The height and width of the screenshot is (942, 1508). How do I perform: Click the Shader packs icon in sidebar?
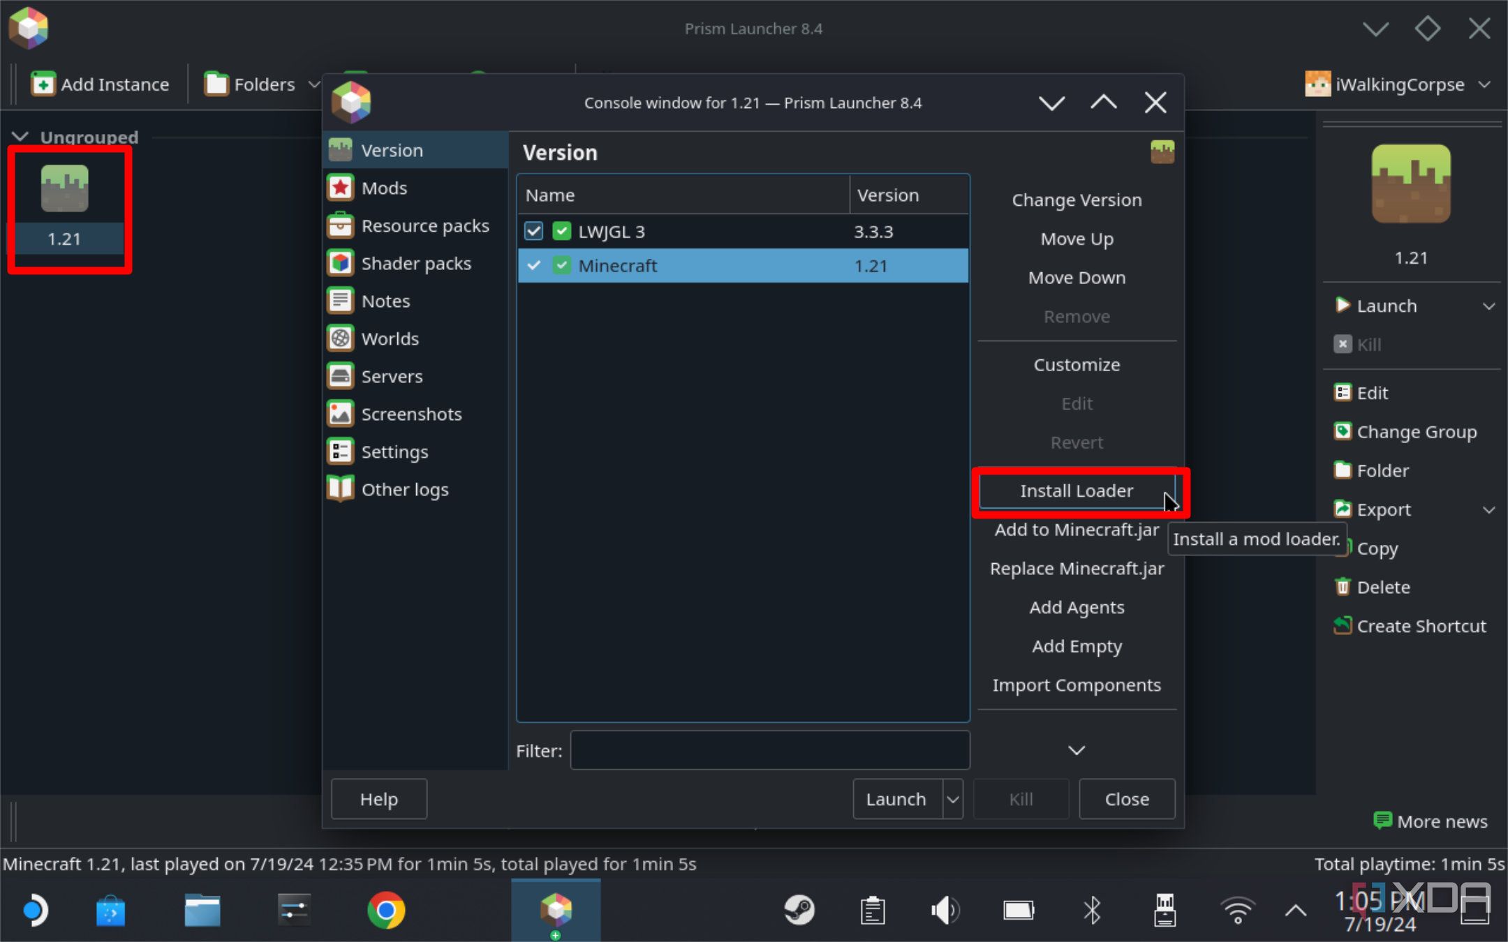coord(342,262)
